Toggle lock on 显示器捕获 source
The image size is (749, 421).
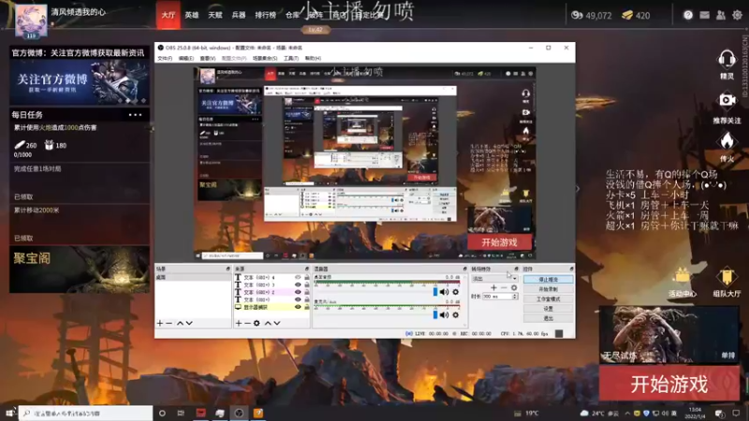coord(307,307)
